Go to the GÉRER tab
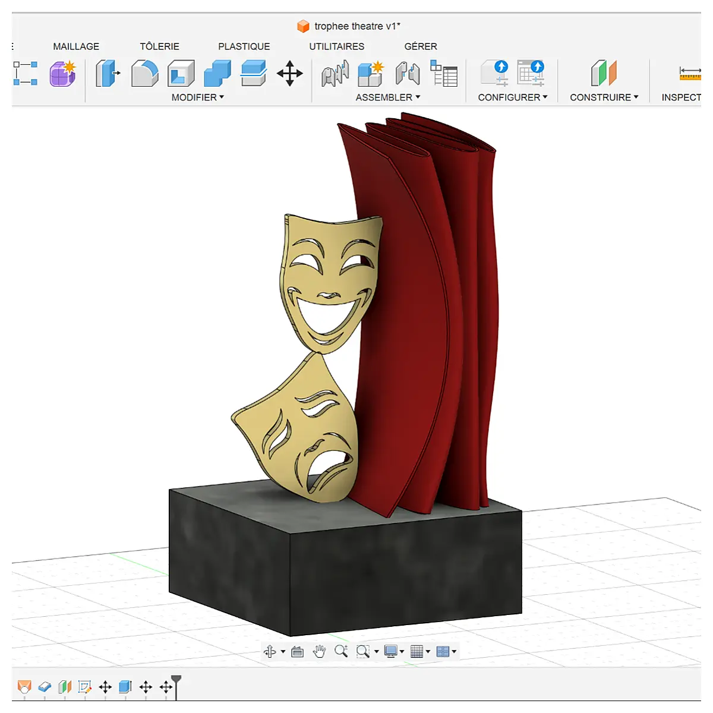Viewport: 713px width, 713px height. [x=421, y=46]
